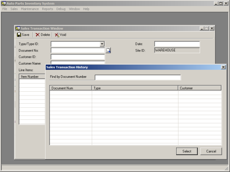Maximize the Auto Parts Inventory System window
230x172 pixels.
(x=221, y=3)
